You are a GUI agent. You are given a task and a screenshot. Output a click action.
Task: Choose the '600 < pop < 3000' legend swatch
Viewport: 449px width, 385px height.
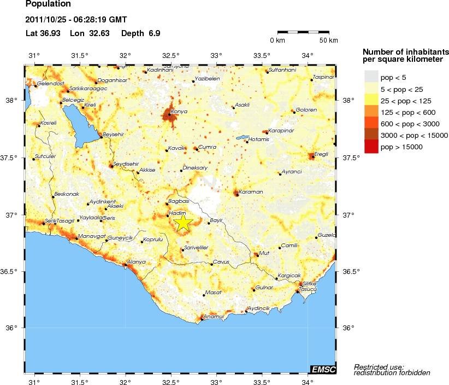coord(371,124)
